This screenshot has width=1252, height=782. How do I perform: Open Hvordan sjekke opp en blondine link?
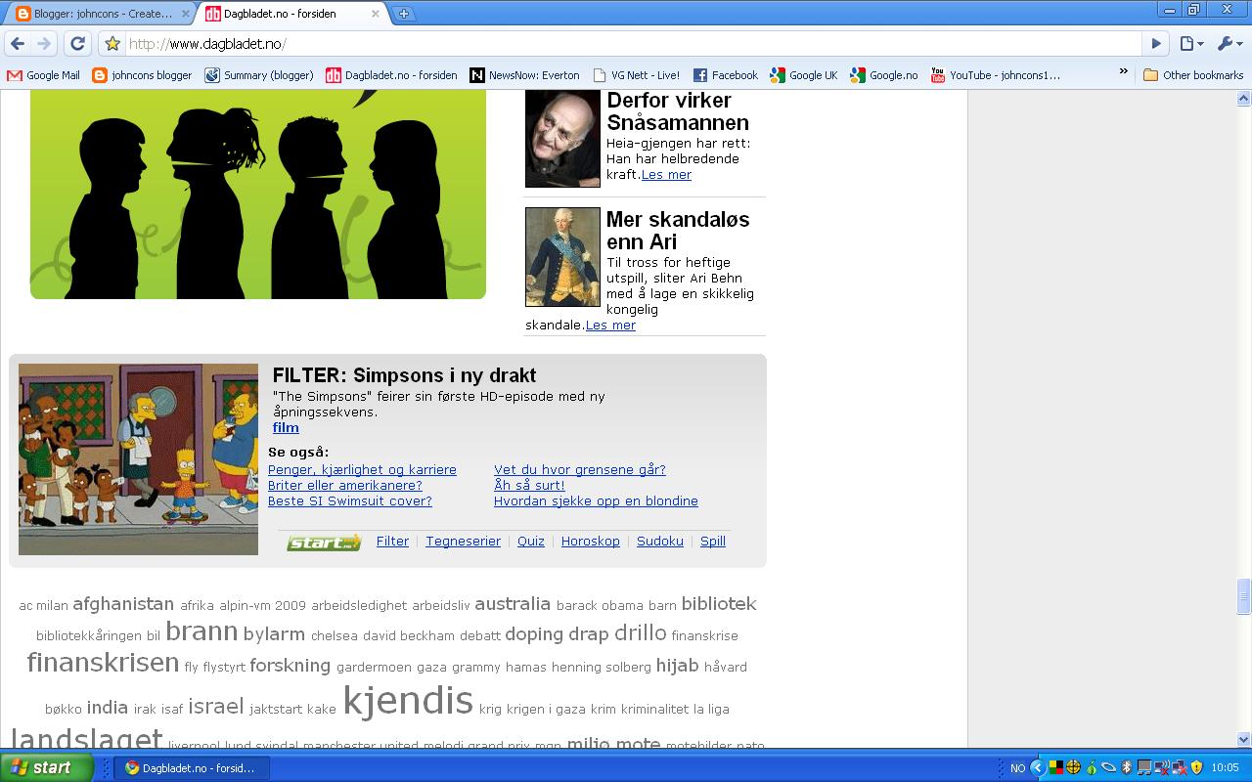point(596,500)
